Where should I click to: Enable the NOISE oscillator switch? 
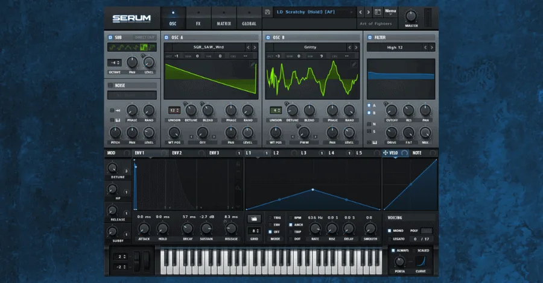[x=110, y=86]
